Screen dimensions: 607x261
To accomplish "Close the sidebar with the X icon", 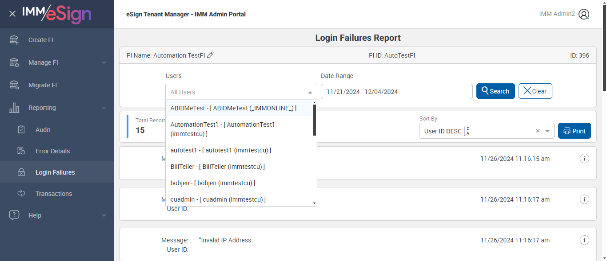I will point(12,14).
